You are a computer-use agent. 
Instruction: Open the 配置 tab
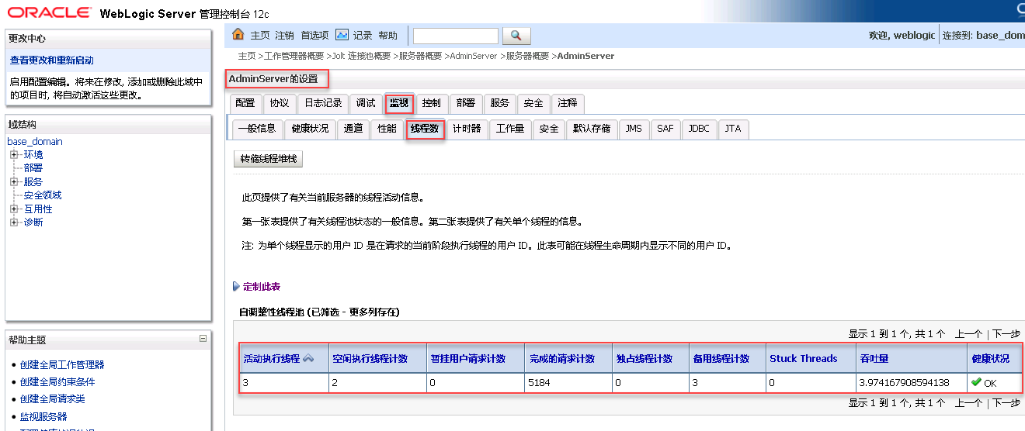click(245, 103)
